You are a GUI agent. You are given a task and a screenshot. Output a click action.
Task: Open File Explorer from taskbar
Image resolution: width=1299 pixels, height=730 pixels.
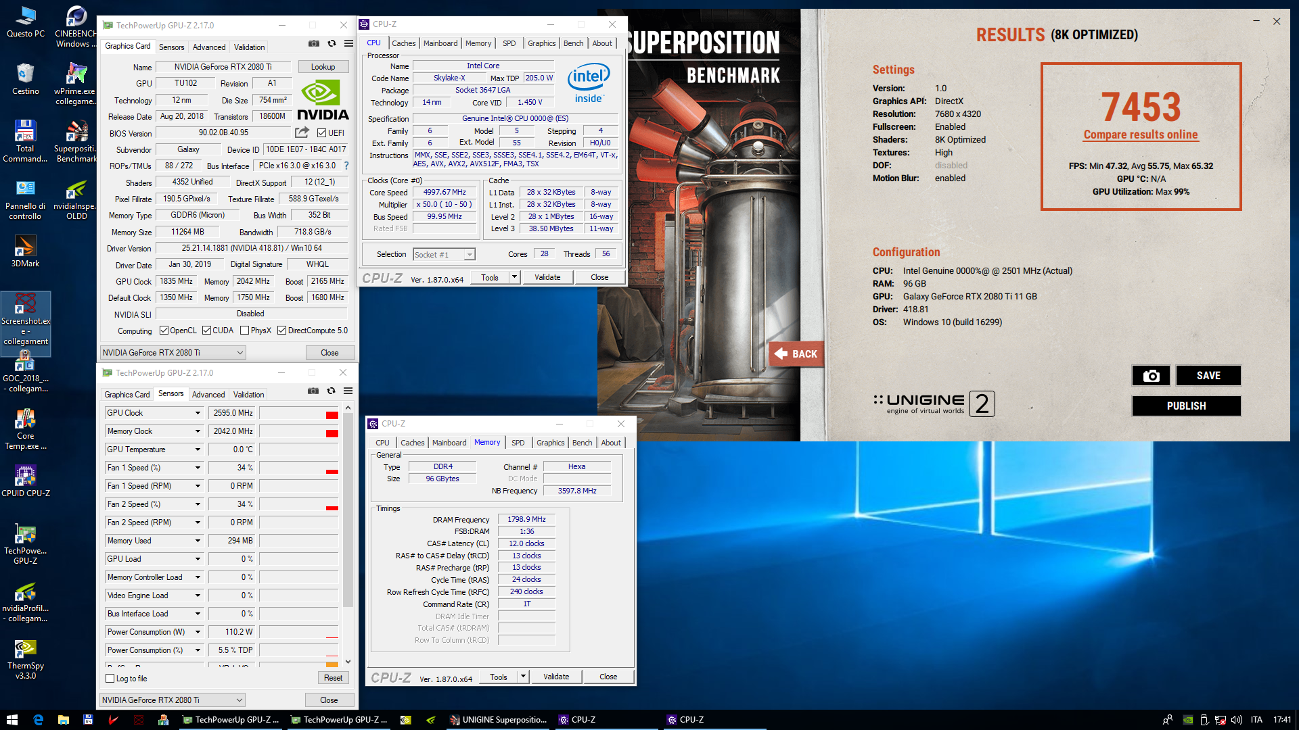(63, 720)
